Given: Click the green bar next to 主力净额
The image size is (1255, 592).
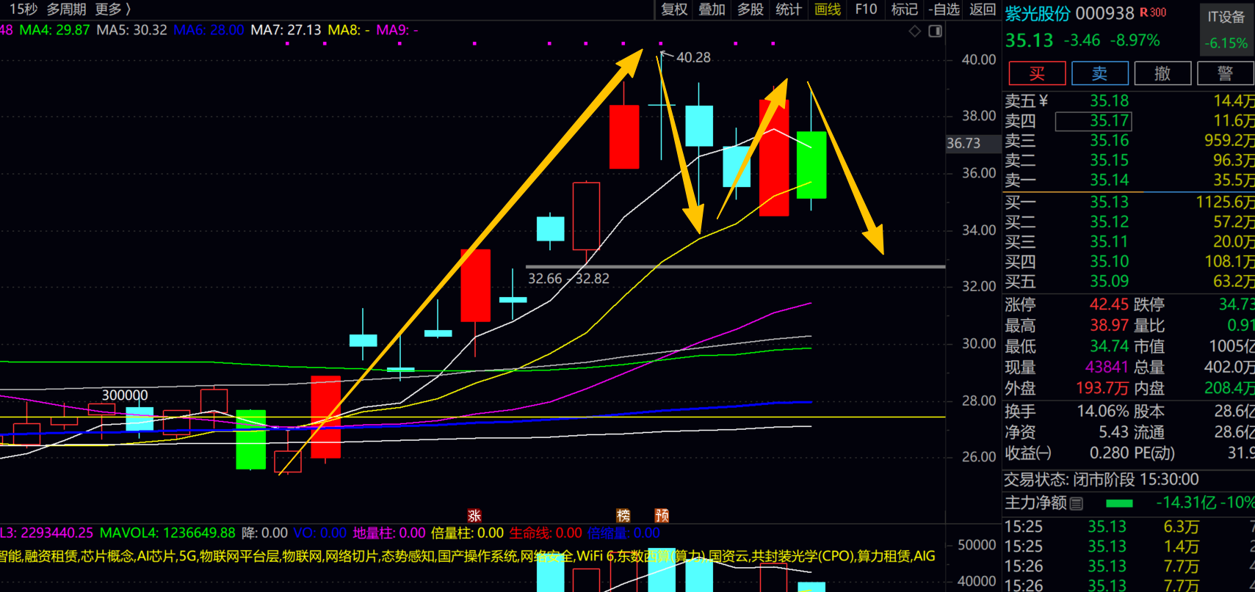Looking at the screenshot, I should [1119, 503].
